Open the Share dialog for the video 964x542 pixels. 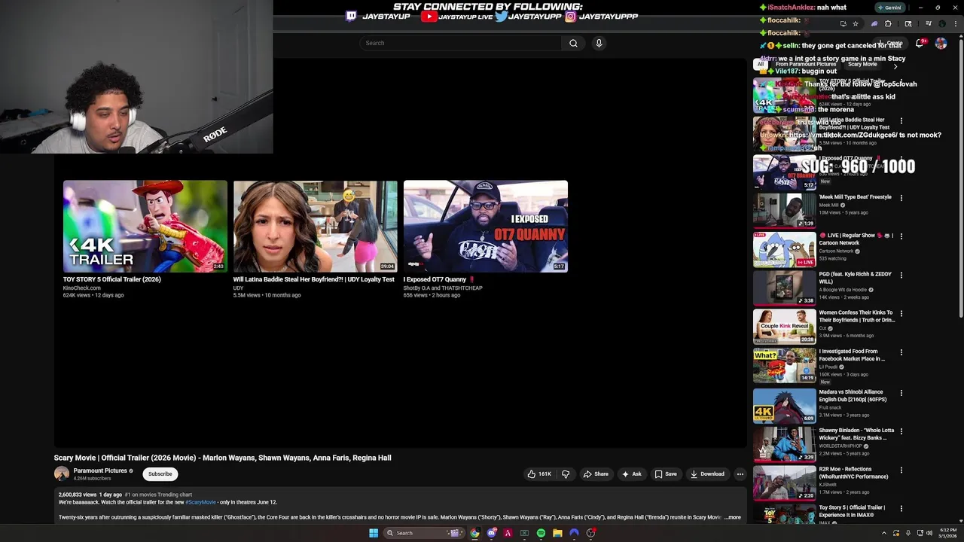[596, 474]
